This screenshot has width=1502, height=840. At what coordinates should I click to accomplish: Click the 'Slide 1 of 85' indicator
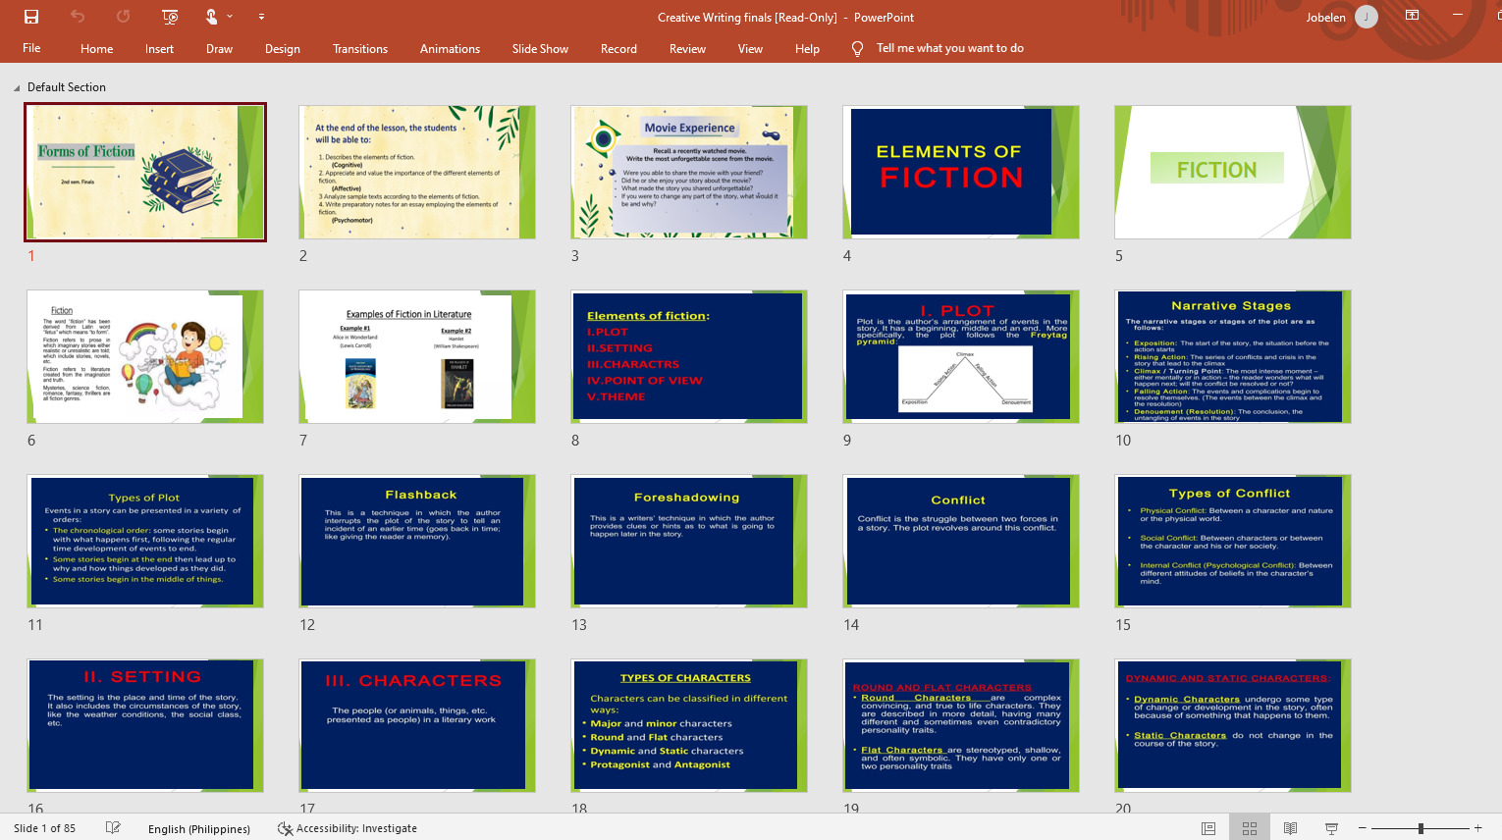[44, 828]
